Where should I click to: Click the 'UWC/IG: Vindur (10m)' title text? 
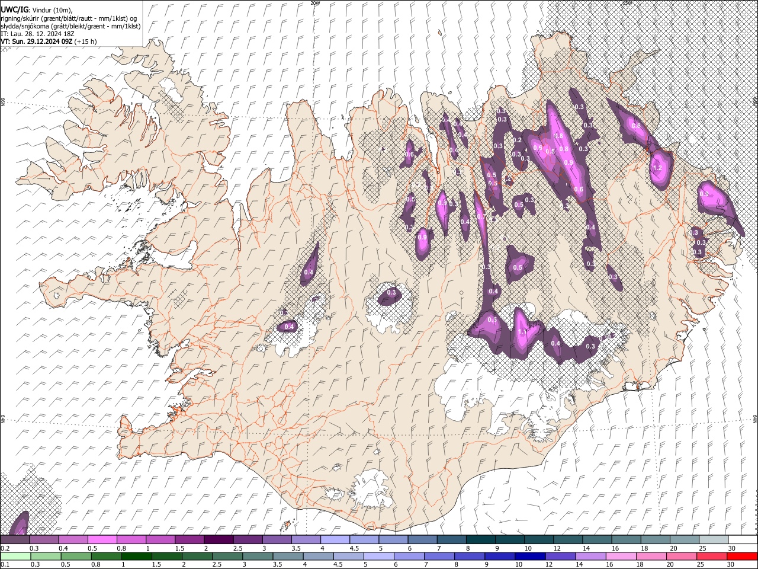[37, 10]
